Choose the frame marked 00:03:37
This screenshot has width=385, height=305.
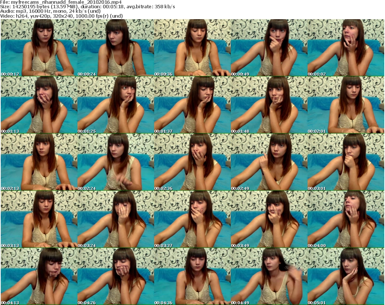[x=192, y=219]
